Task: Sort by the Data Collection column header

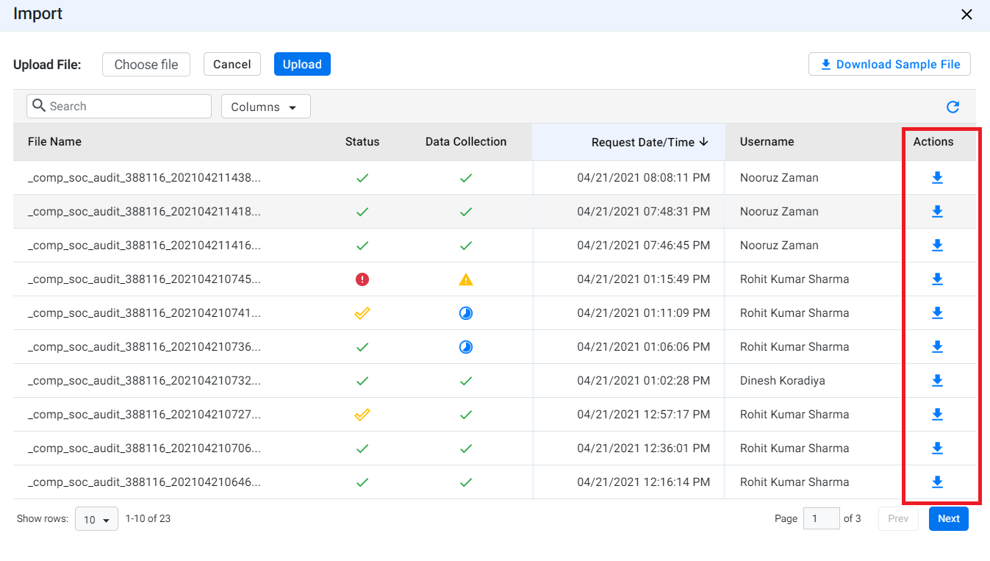Action: [x=466, y=142]
